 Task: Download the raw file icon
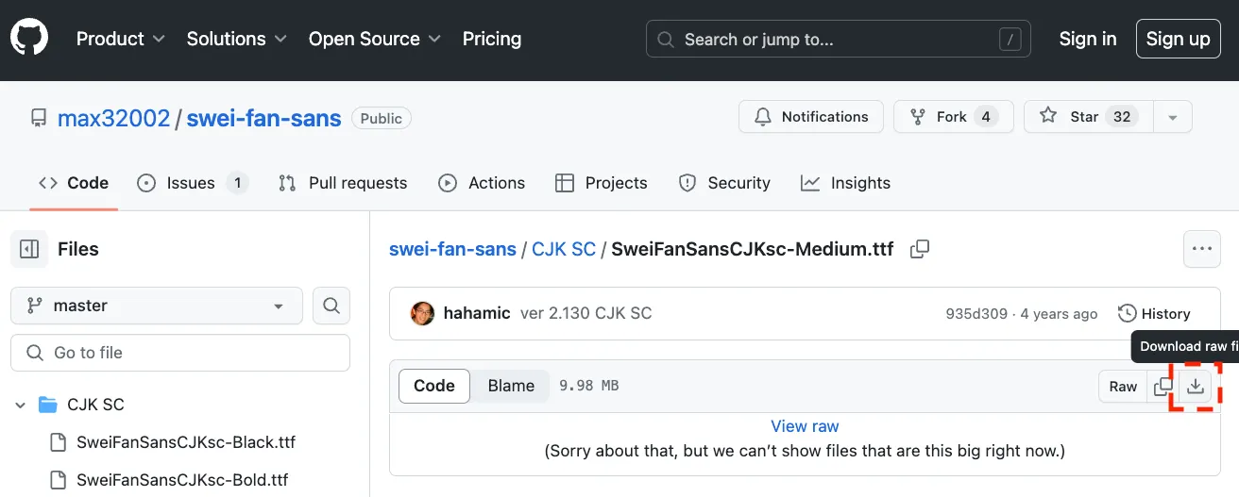coord(1196,387)
